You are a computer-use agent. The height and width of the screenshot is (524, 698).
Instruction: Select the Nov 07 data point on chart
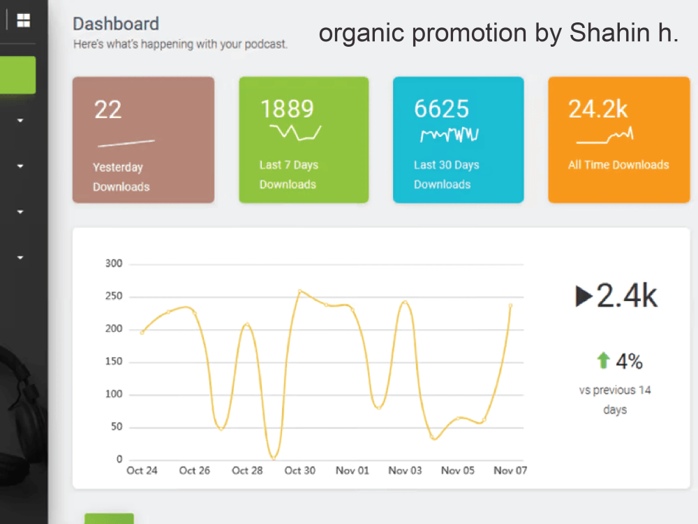coord(511,305)
